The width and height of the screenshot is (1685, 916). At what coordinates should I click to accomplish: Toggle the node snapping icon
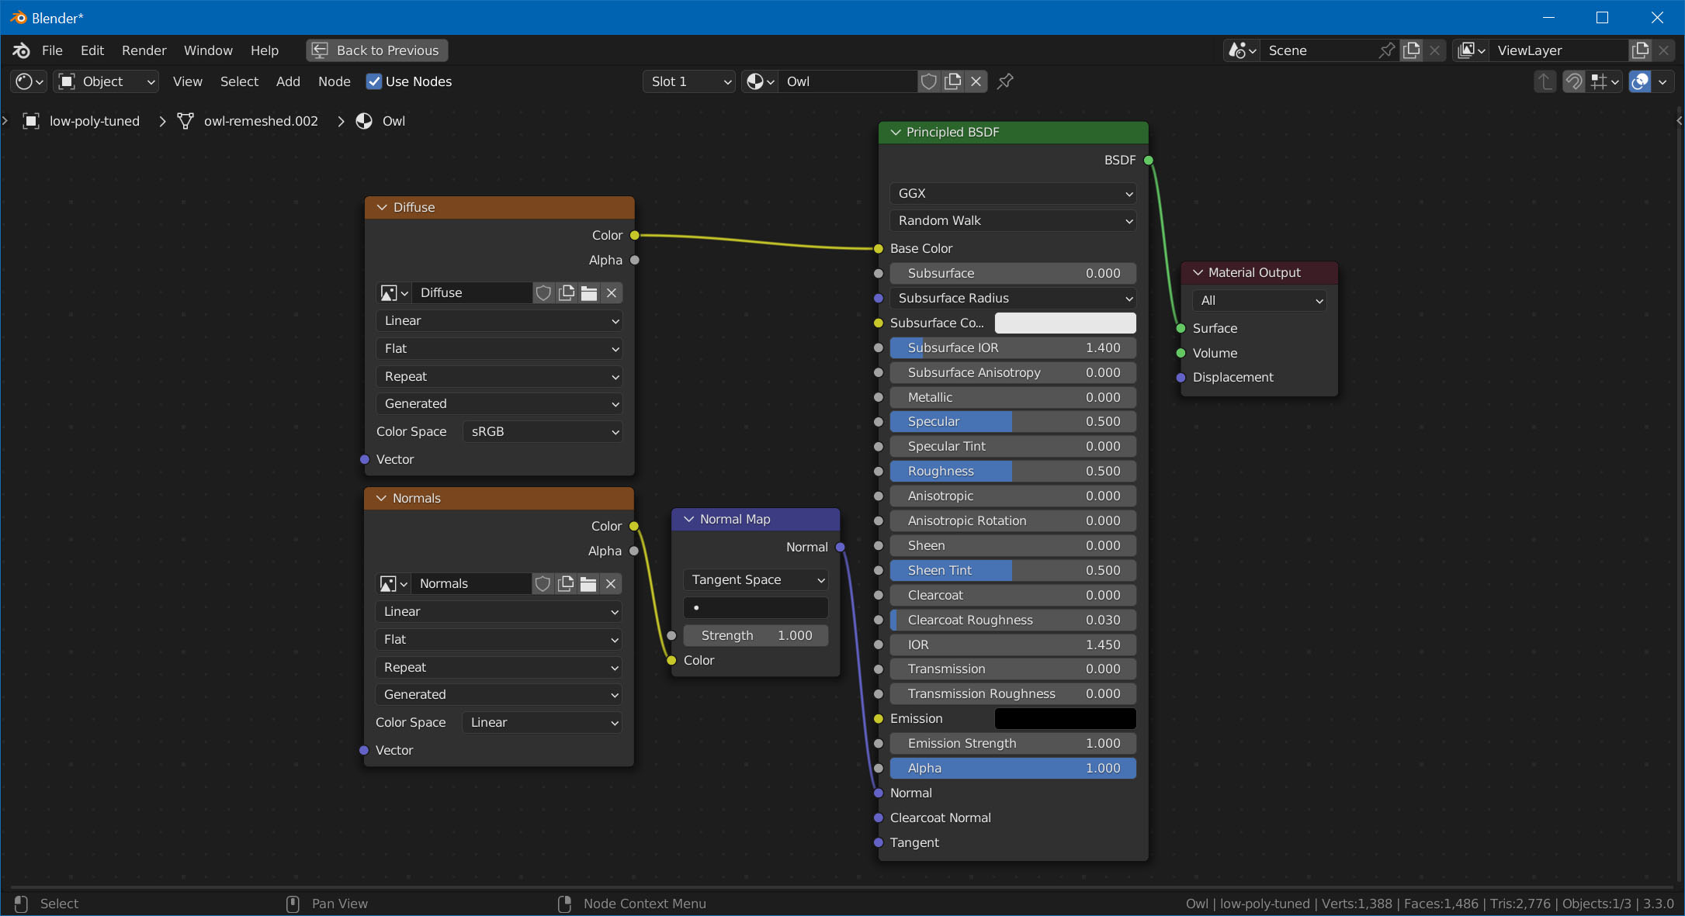[1573, 81]
